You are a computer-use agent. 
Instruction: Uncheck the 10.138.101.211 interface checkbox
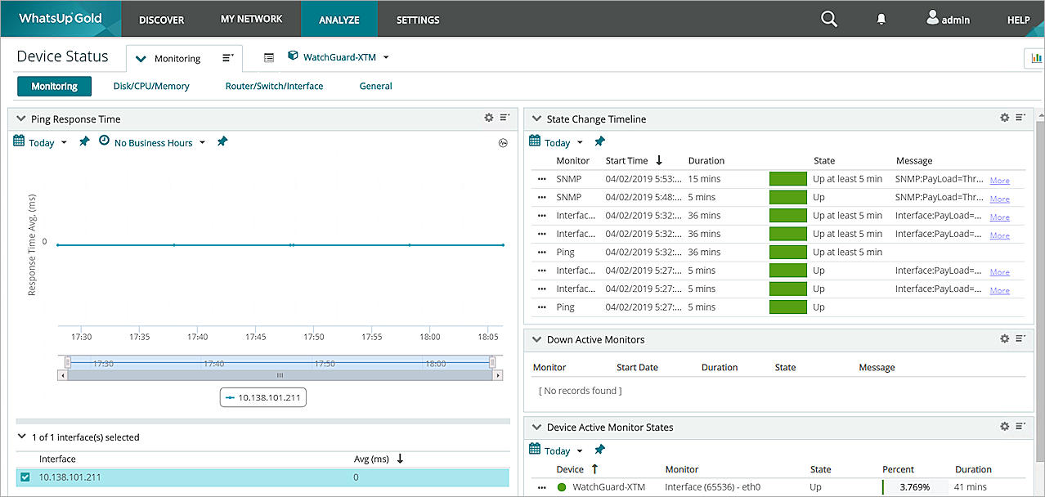tap(25, 477)
